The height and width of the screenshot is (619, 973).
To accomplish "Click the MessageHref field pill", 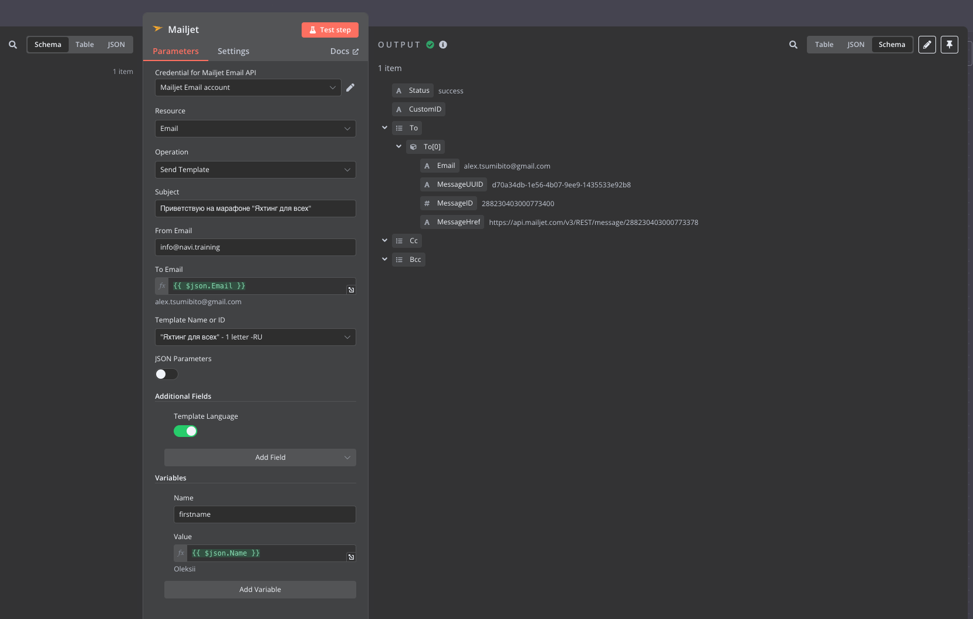I will pos(452,222).
